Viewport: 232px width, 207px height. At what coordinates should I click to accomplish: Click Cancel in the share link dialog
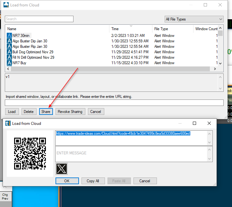click(145, 181)
